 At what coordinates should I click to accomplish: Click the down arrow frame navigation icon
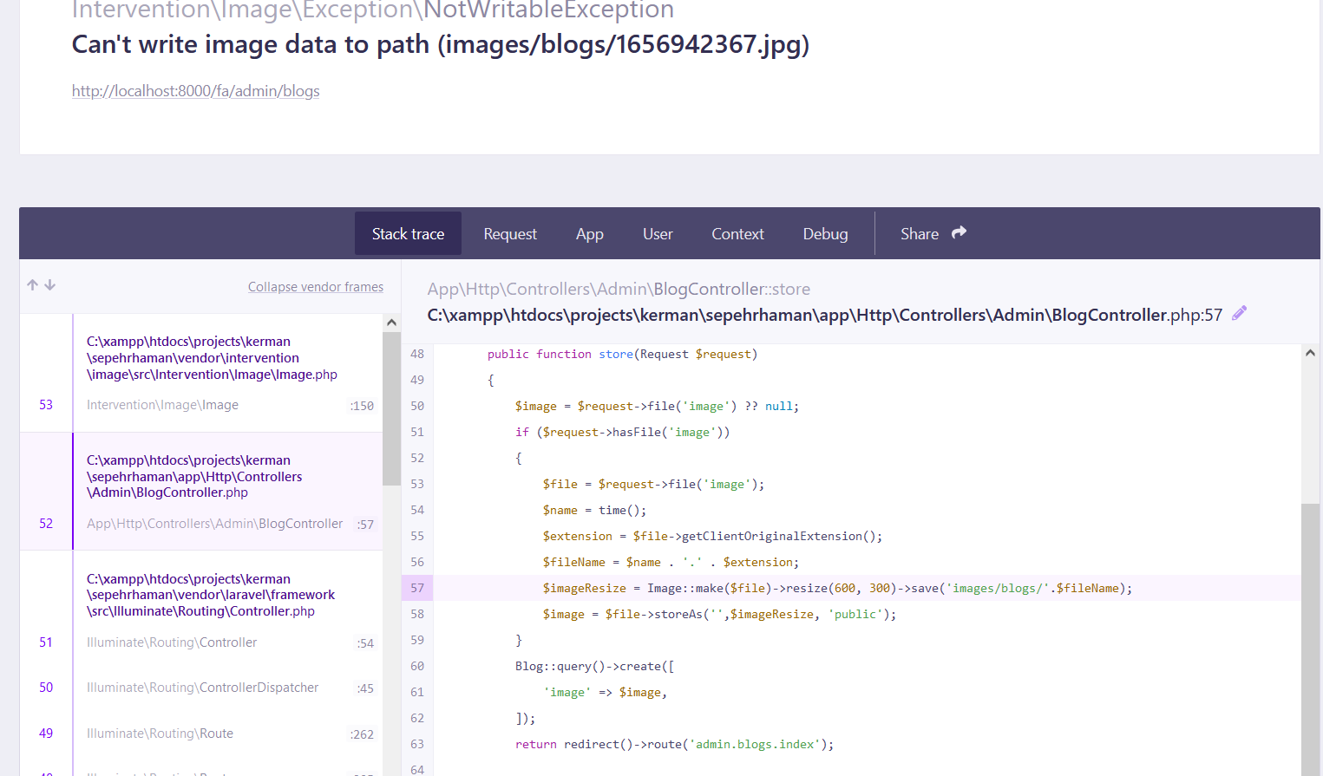50,284
